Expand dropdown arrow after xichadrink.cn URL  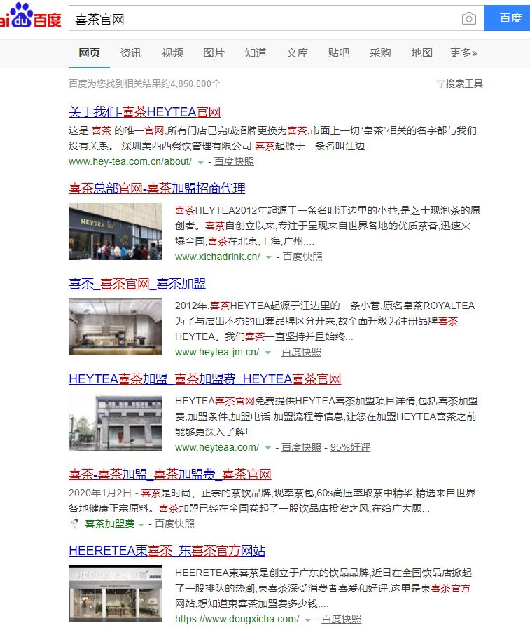[268, 257]
